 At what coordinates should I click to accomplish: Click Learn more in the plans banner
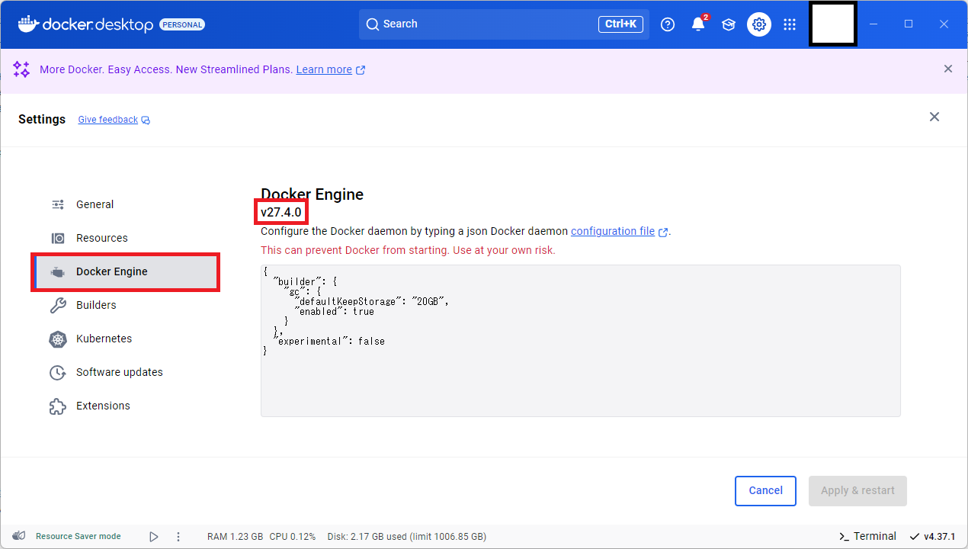coord(324,69)
